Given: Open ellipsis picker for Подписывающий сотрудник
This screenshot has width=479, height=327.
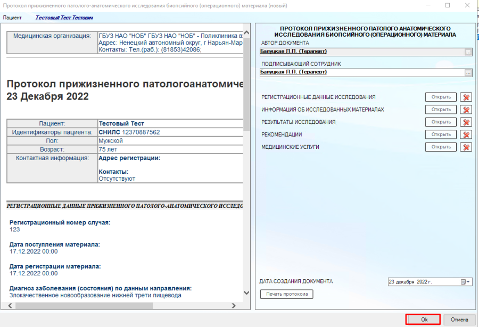Looking at the screenshot, I should [x=468, y=73].
